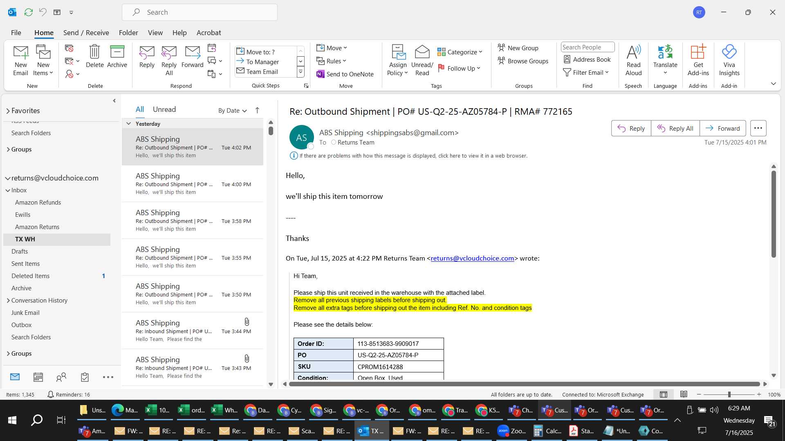
Task: Switch to Send / Receive tab
Action: pyautogui.click(x=86, y=33)
